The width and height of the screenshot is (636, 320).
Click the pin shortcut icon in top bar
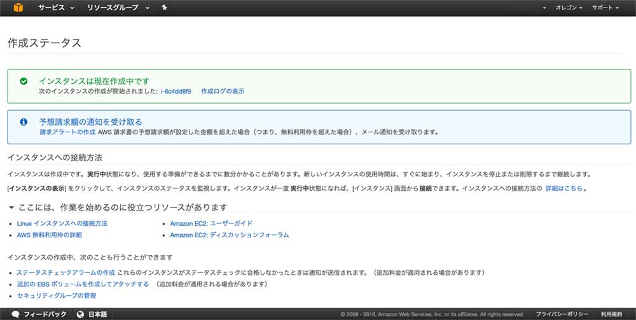(165, 8)
